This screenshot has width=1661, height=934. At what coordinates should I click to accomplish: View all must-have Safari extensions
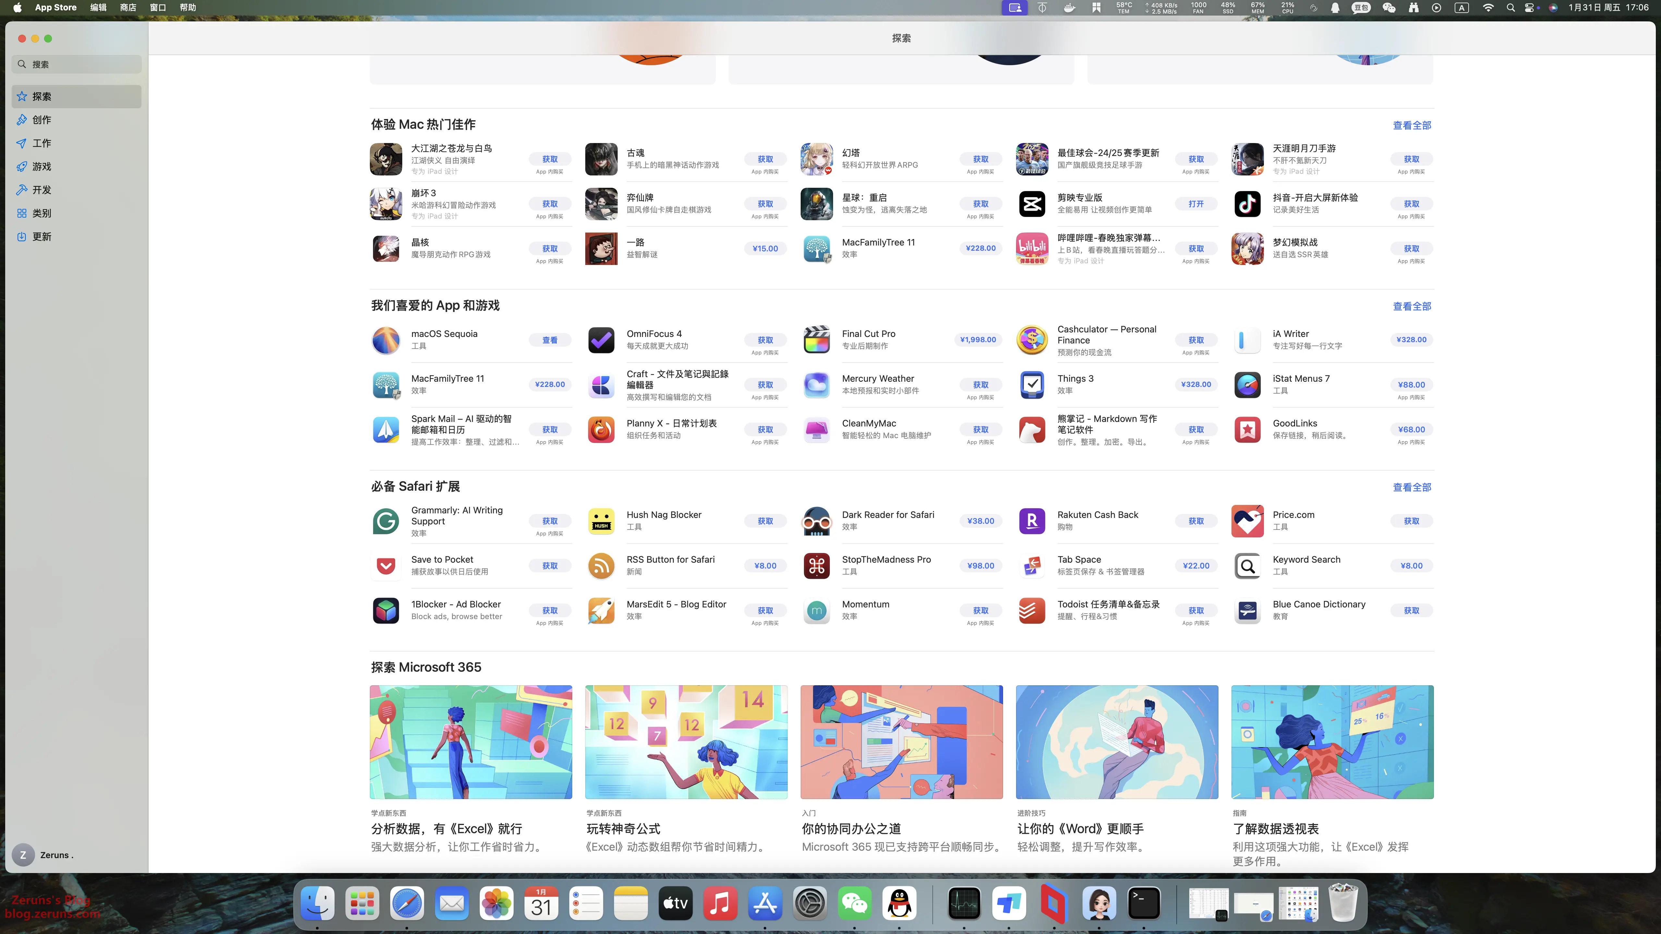(x=1412, y=487)
